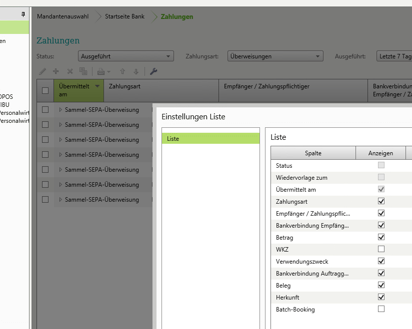
Task: Uncheck the Beleg display checkbox
Action: (381, 285)
